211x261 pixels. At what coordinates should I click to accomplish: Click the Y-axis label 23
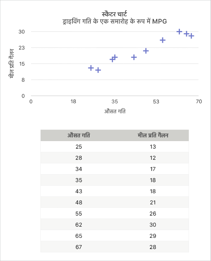click(22, 48)
